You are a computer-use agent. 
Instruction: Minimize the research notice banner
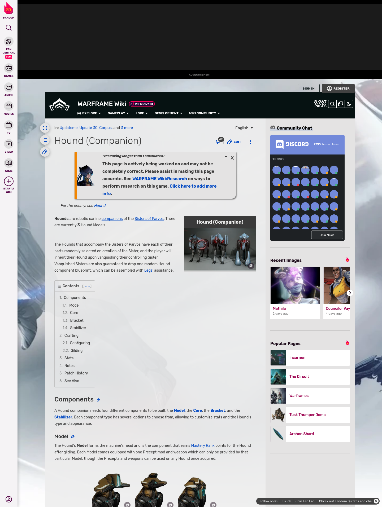tap(226, 157)
